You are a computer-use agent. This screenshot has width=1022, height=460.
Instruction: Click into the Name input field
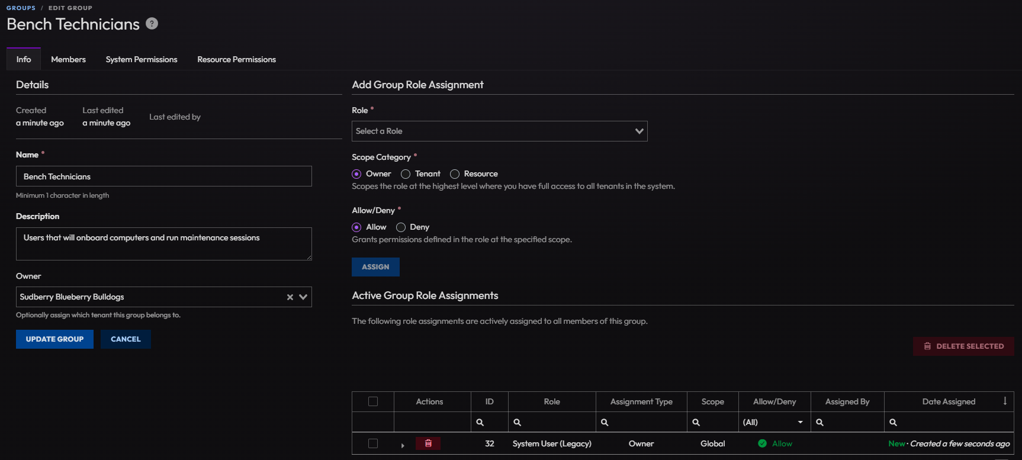pyautogui.click(x=164, y=176)
